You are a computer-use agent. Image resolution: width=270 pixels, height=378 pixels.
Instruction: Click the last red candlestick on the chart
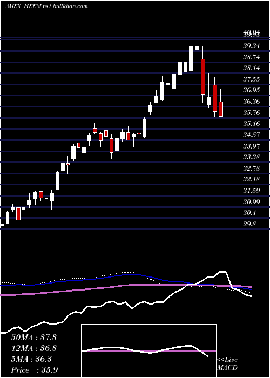(221, 109)
